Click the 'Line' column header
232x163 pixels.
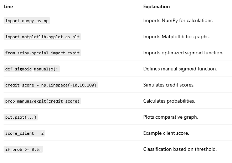tap(8, 6)
